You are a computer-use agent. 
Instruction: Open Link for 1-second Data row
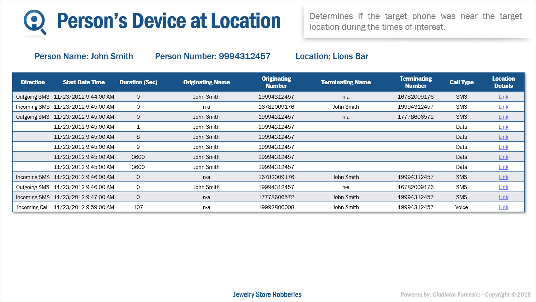coord(503,127)
